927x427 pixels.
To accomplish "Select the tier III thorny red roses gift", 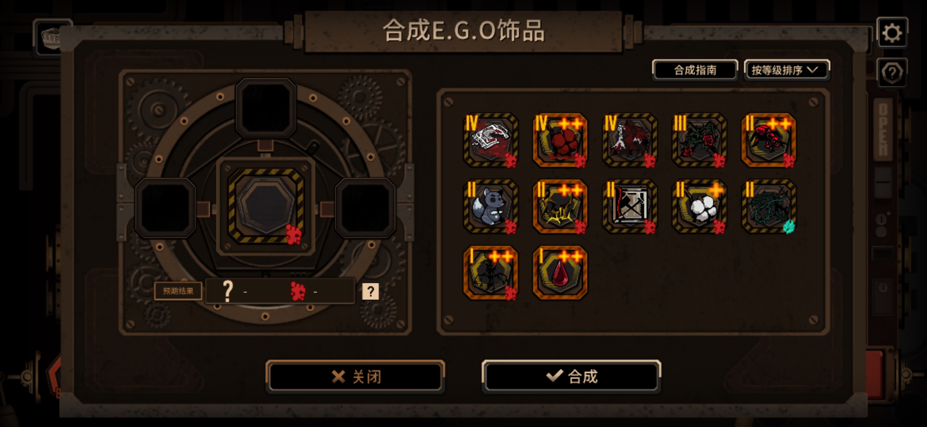I will [699, 140].
